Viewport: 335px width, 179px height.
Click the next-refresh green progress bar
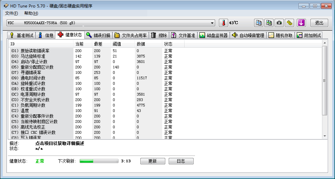[99, 161]
